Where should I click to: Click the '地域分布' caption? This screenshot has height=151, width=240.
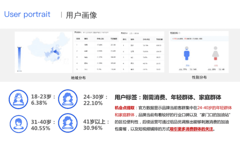click(78, 78)
